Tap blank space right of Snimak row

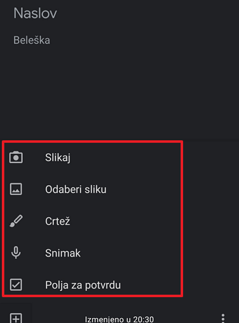point(211,253)
